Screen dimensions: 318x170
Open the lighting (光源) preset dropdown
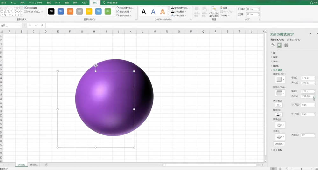280,137
